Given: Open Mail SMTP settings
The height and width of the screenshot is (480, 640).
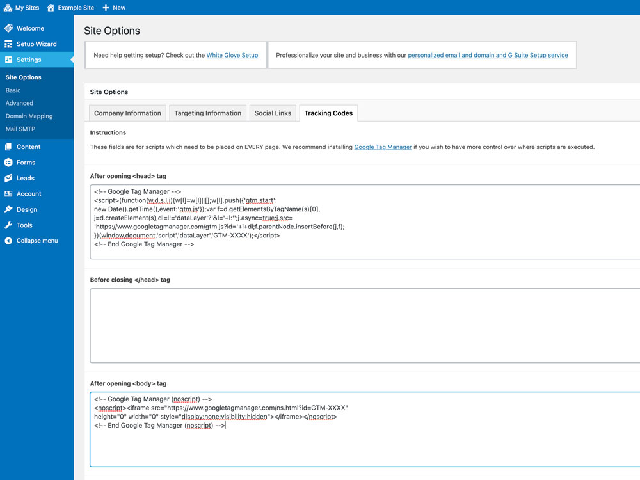Looking at the screenshot, I should (x=20, y=129).
